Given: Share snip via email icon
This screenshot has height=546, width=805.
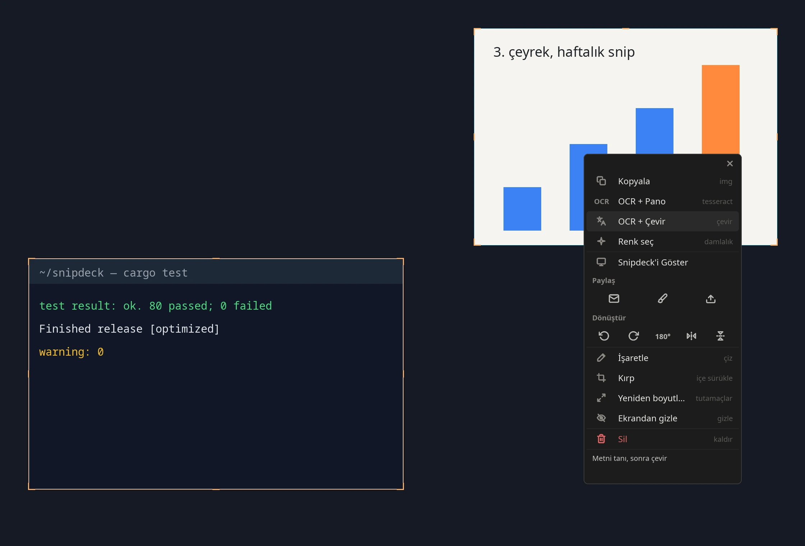Looking at the screenshot, I should tap(614, 299).
